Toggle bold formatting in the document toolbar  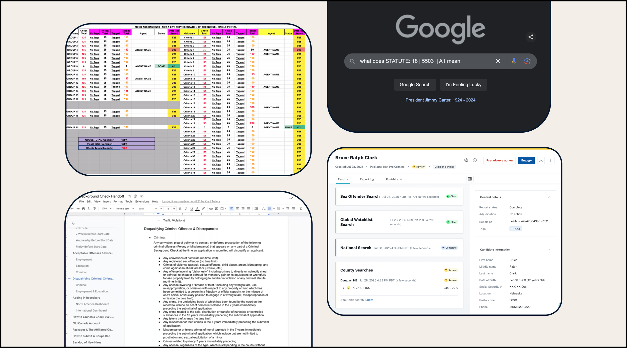[180, 209]
